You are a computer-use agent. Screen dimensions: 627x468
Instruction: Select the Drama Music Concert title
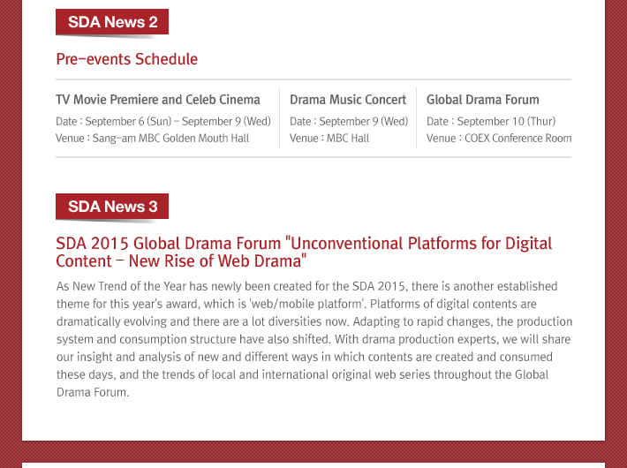tap(348, 100)
